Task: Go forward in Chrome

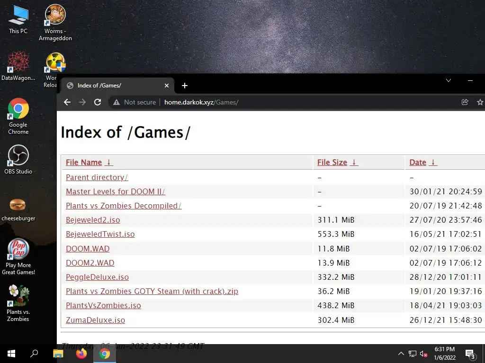Action: coord(82,102)
